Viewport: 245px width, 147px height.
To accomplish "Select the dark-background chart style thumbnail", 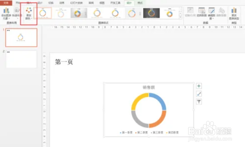I will tap(151, 13).
